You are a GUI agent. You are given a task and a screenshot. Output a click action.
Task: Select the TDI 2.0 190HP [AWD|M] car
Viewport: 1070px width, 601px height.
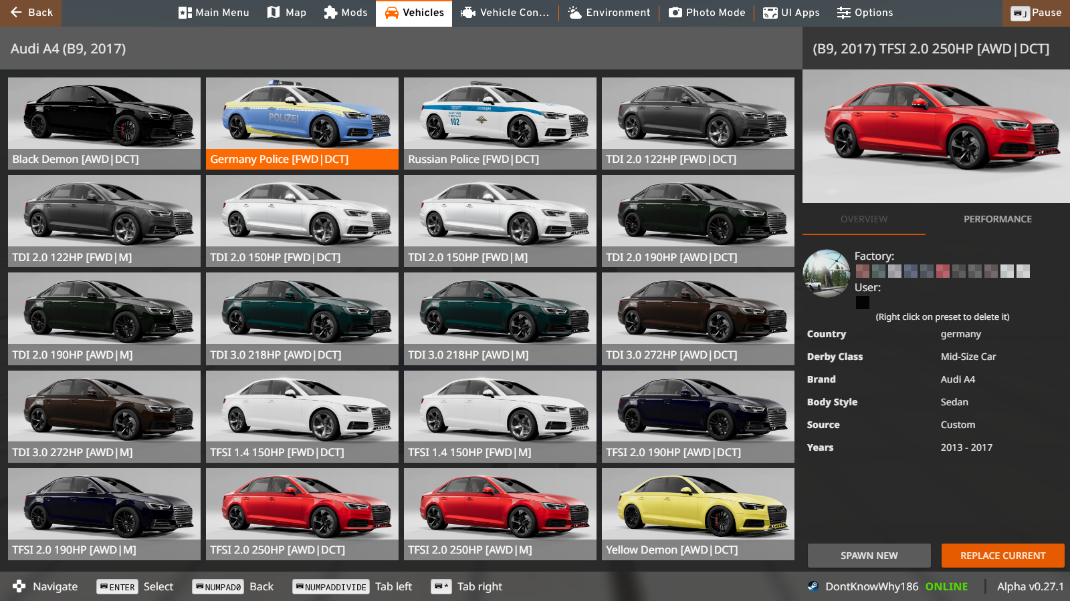tap(104, 319)
